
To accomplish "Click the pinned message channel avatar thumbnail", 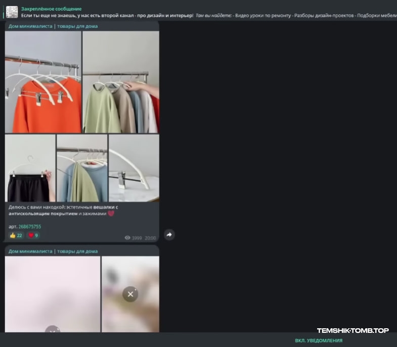I will tap(12, 12).
